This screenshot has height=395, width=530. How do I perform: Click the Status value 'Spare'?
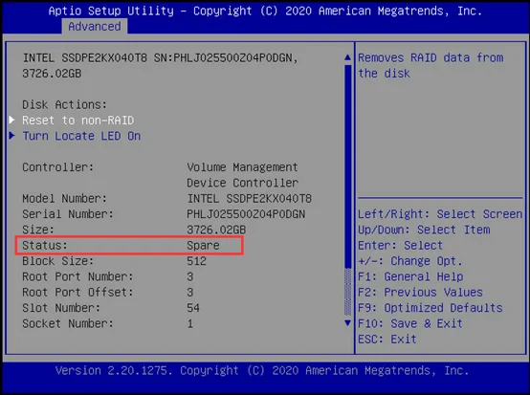coord(203,245)
